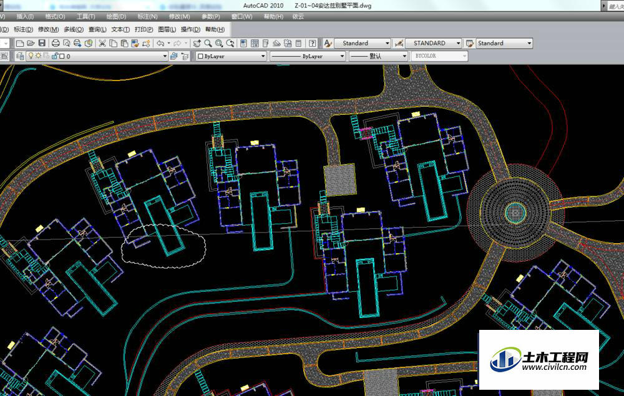The width and height of the screenshot is (624, 396).
Task: Toggle layer 0 on/off light bulb
Action: [x=31, y=56]
